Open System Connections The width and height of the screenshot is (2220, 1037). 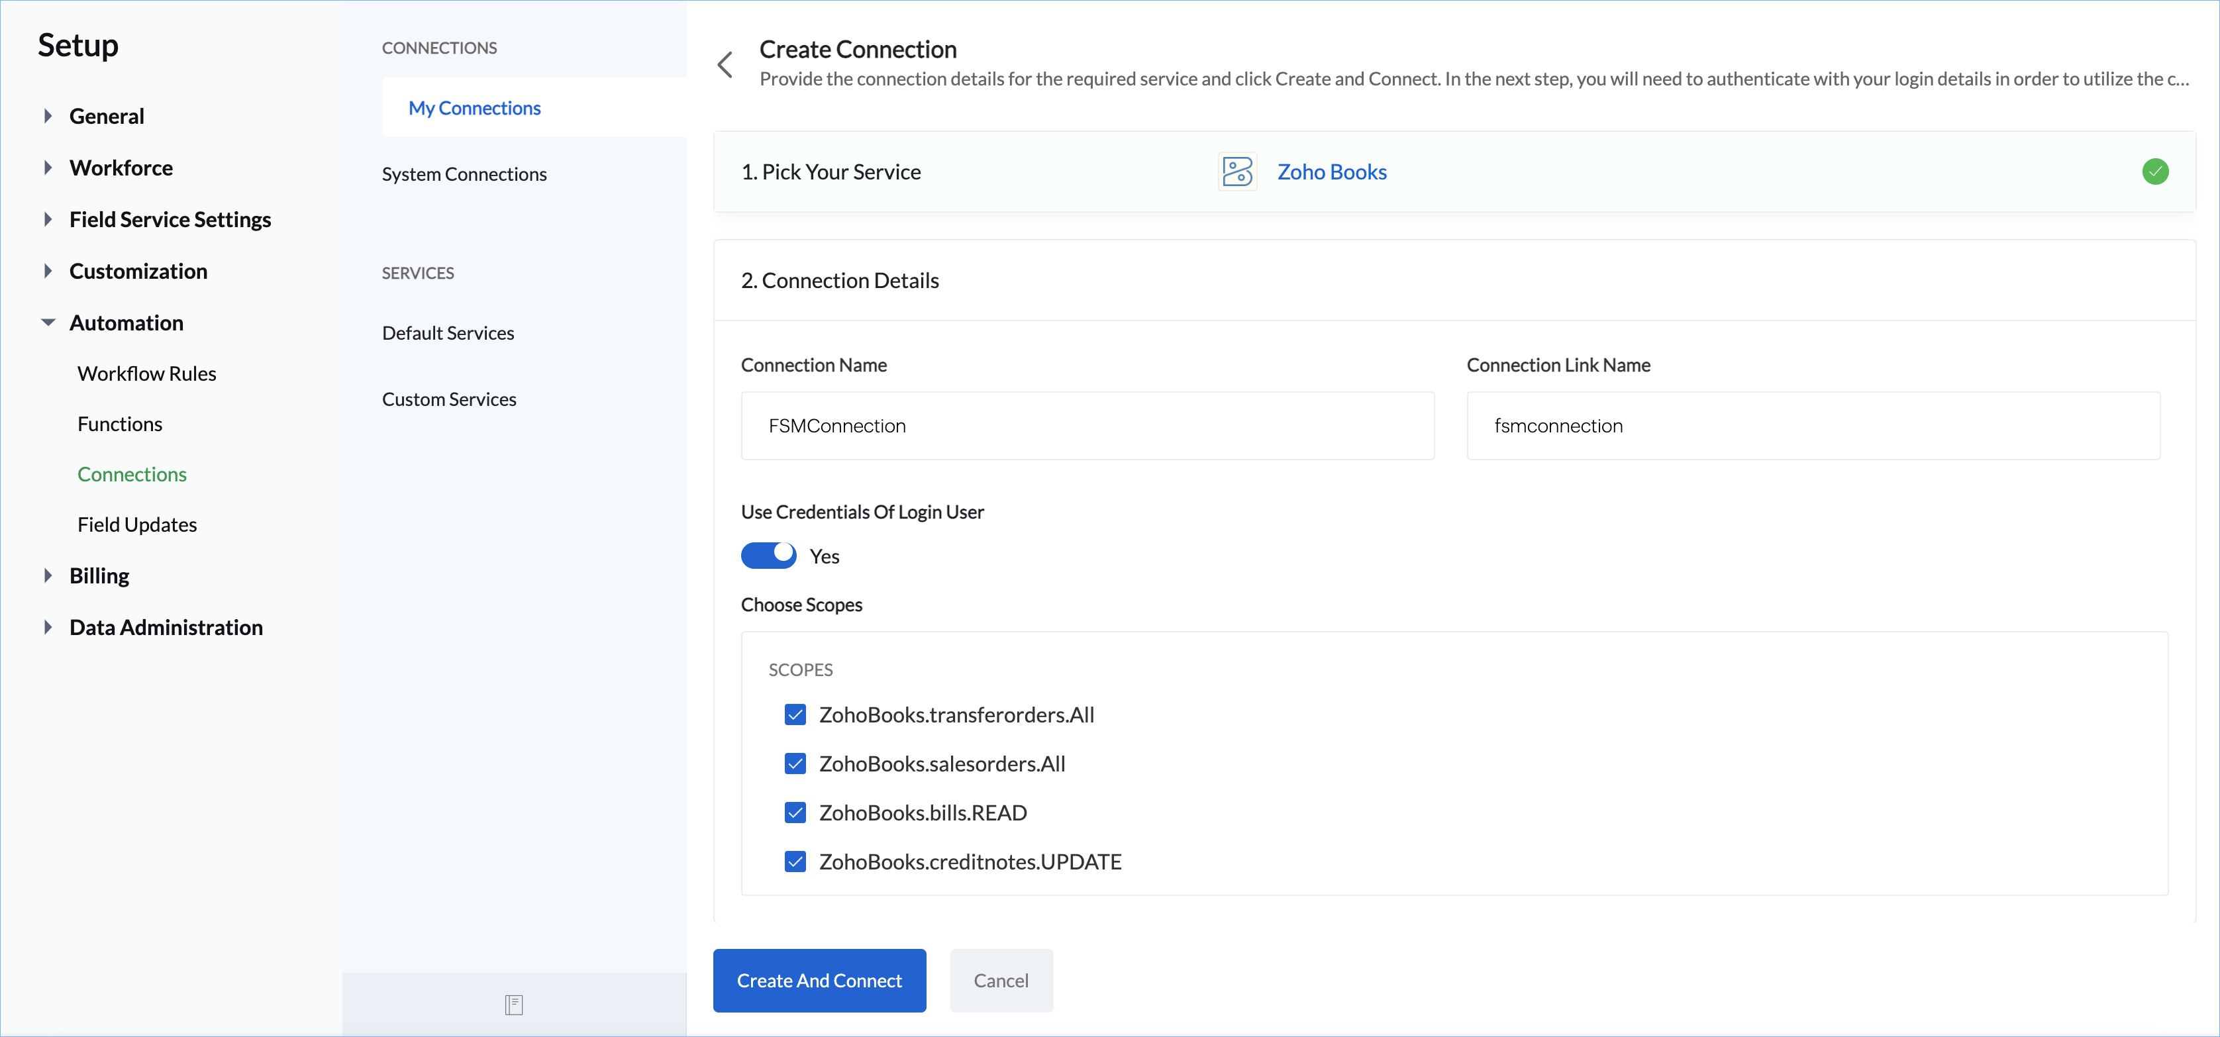464,174
